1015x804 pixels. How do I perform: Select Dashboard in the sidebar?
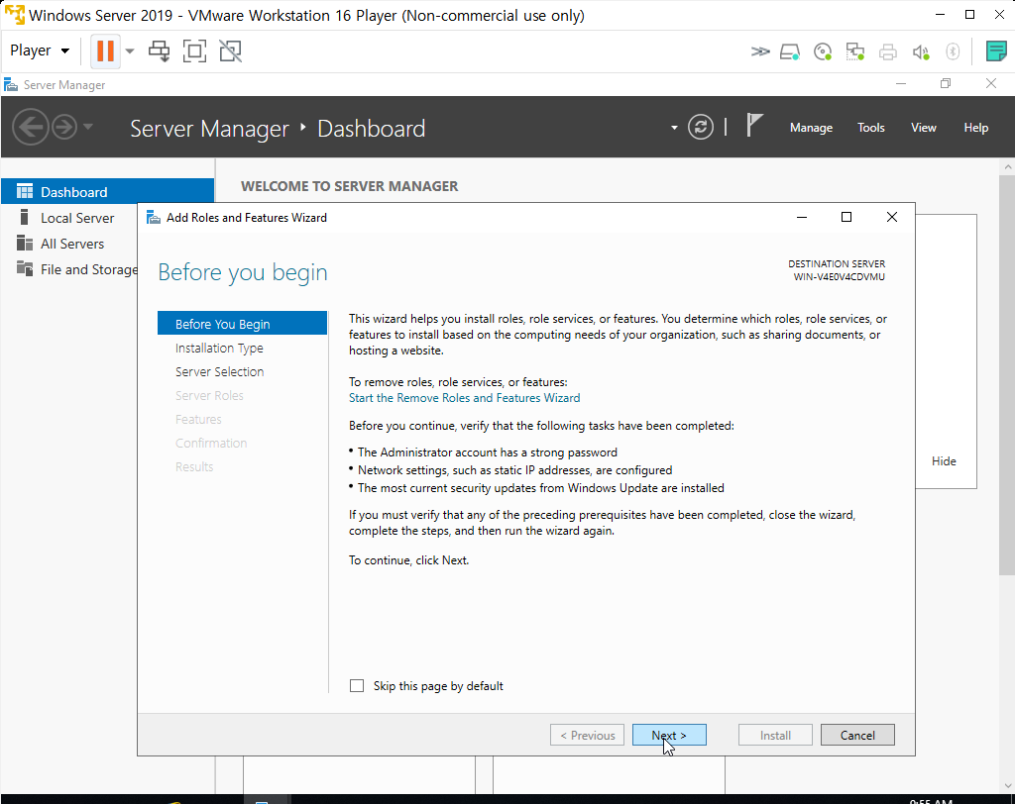[x=107, y=191]
